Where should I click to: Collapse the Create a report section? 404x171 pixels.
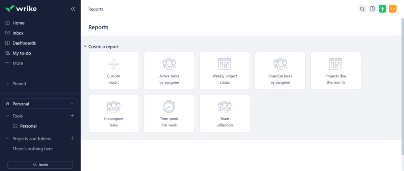(85, 47)
